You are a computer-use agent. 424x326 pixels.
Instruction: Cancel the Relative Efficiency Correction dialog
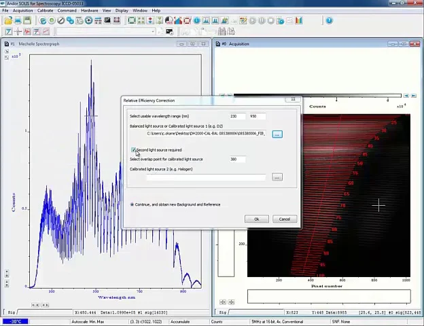pos(284,219)
